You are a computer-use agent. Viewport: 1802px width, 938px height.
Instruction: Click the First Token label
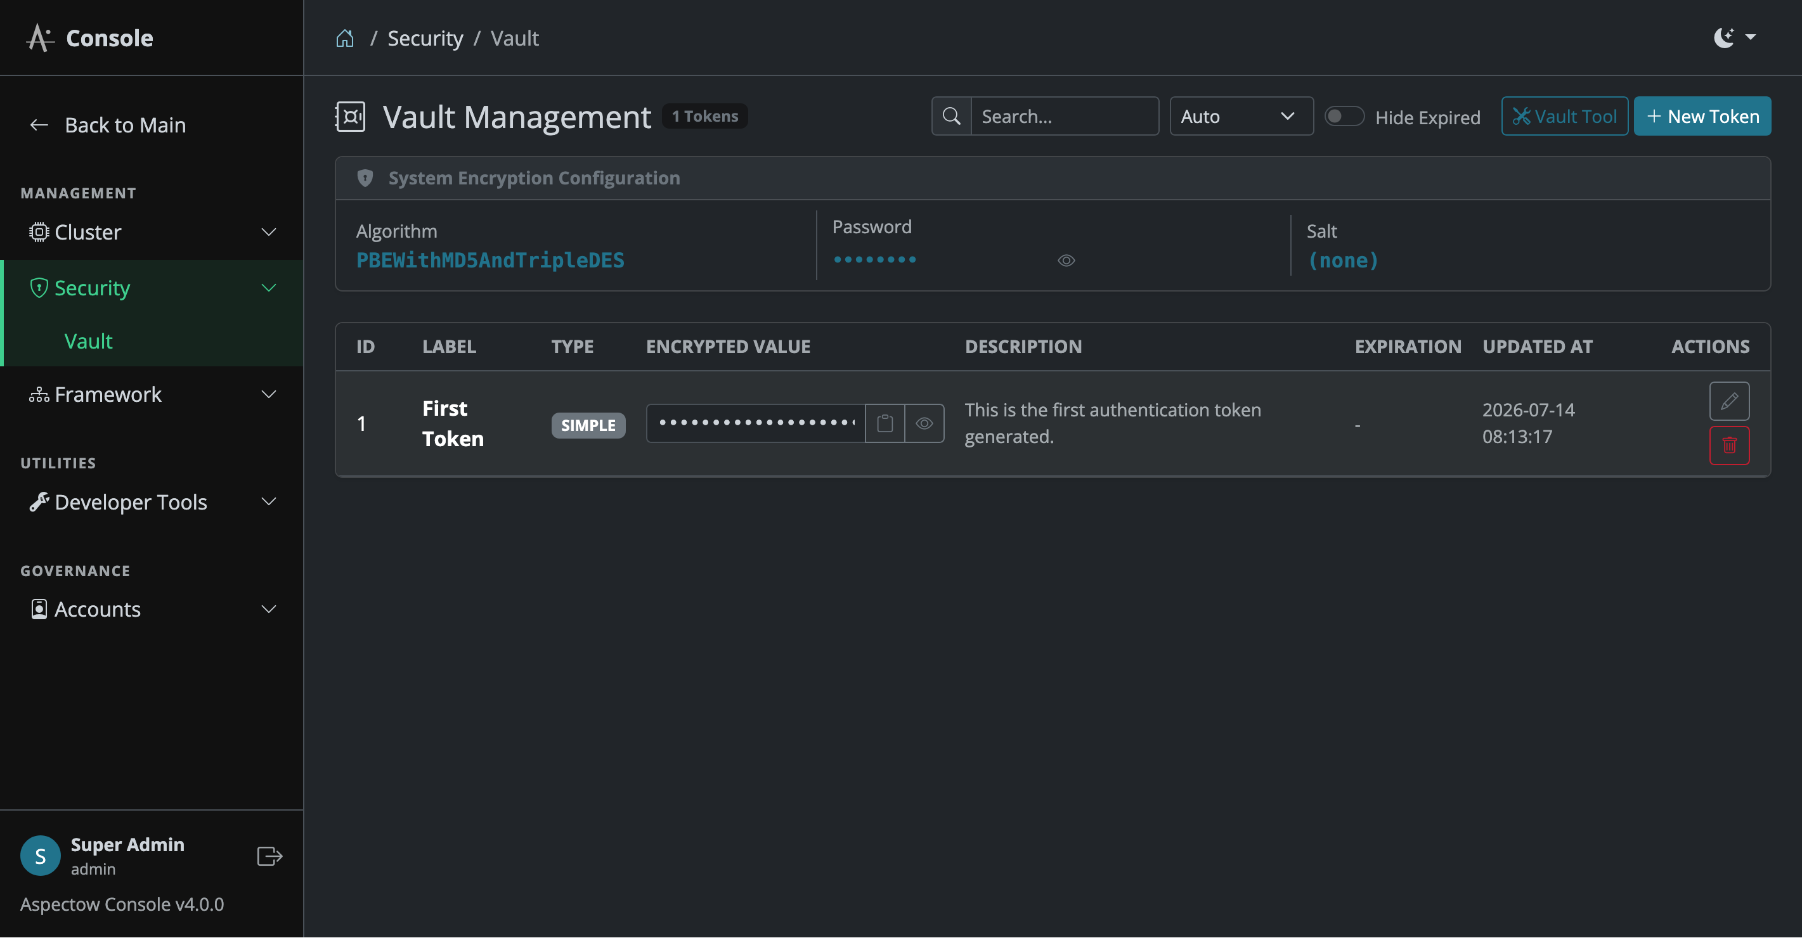click(453, 423)
